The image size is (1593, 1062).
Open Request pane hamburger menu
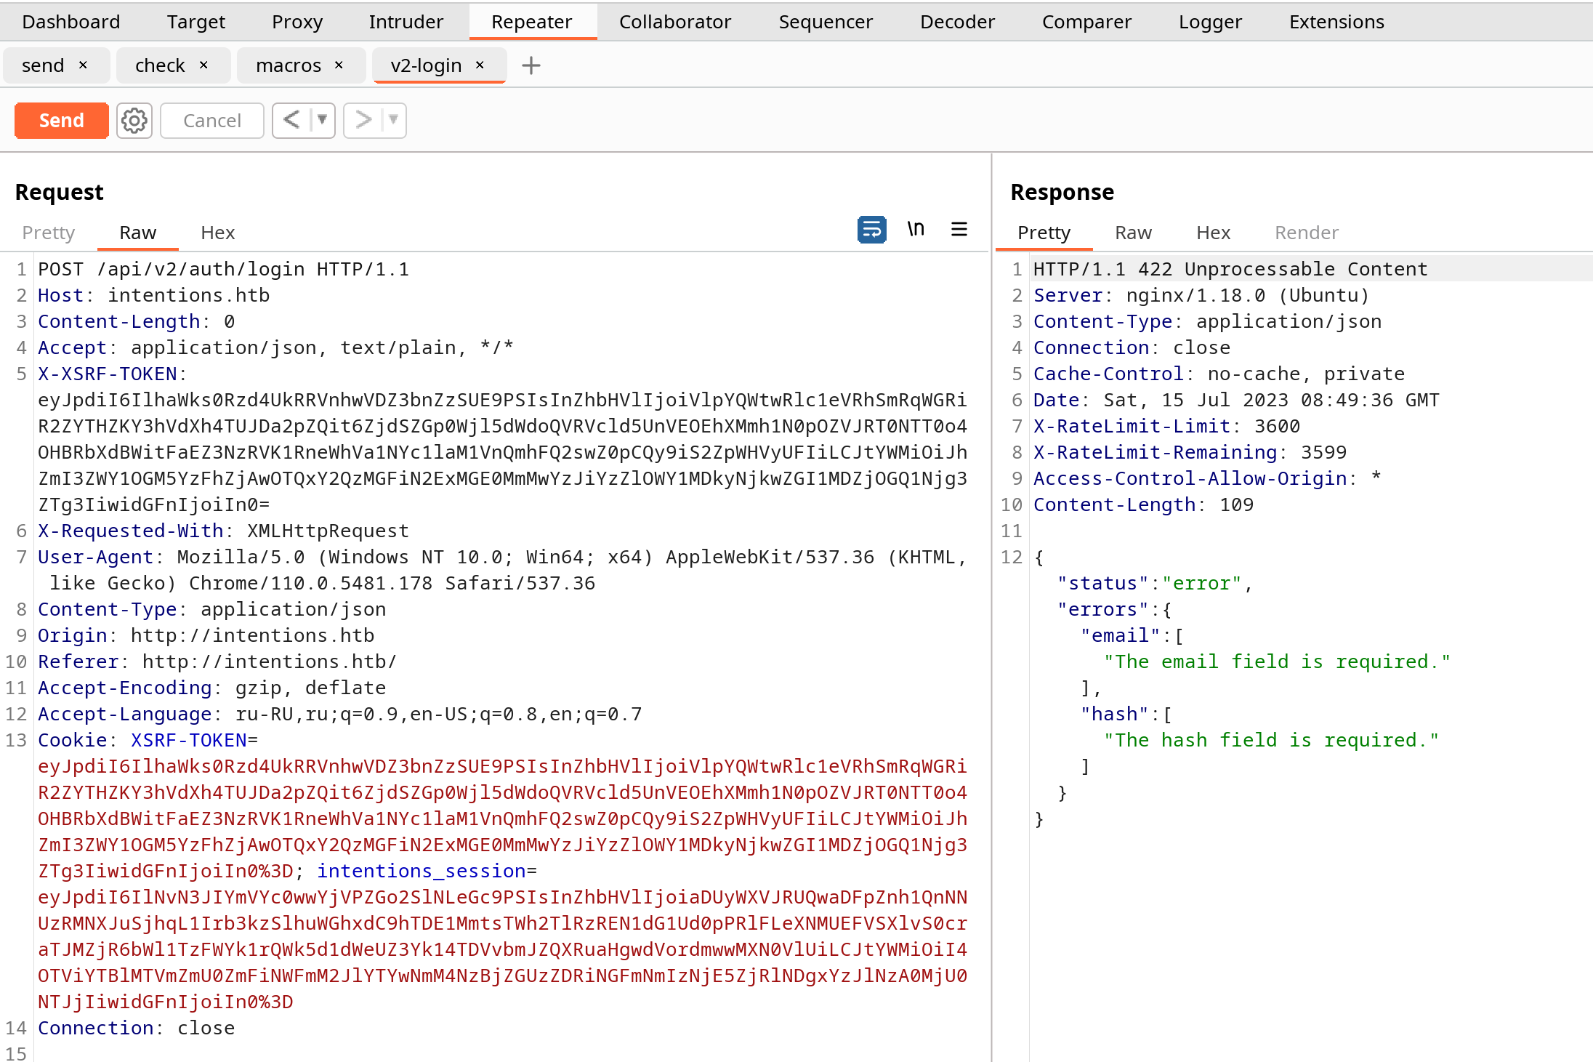(x=959, y=230)
